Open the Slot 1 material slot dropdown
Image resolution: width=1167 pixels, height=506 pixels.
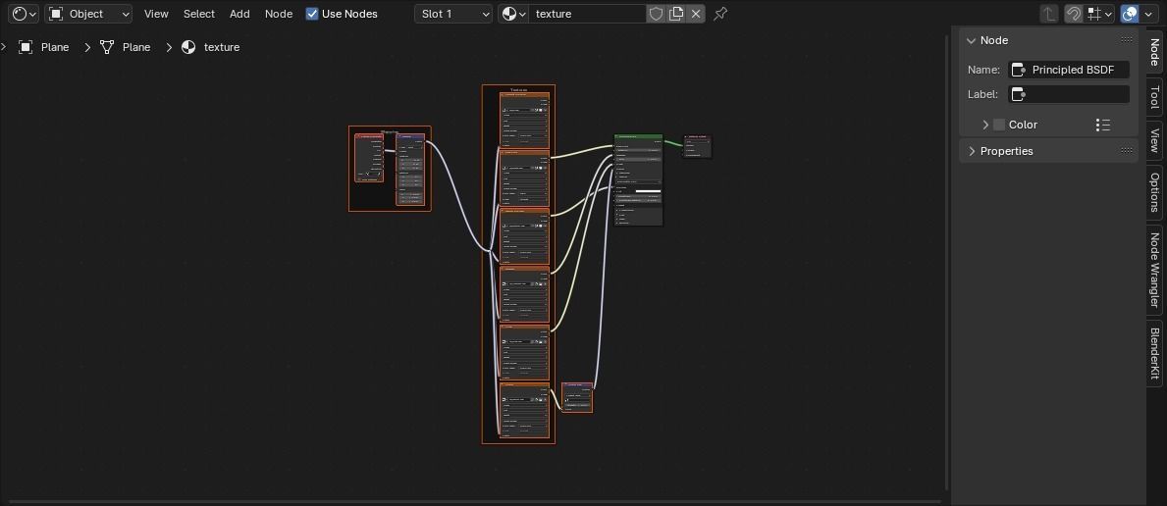(x=453, y=14)
